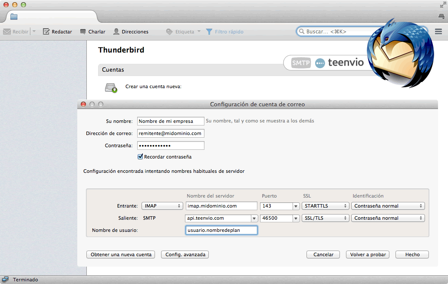Click Redactar to compose a message

coord(57,32)
